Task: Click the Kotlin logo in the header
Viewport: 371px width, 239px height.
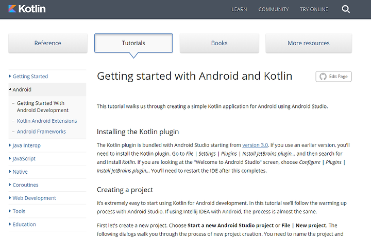Action: [27, 9]
